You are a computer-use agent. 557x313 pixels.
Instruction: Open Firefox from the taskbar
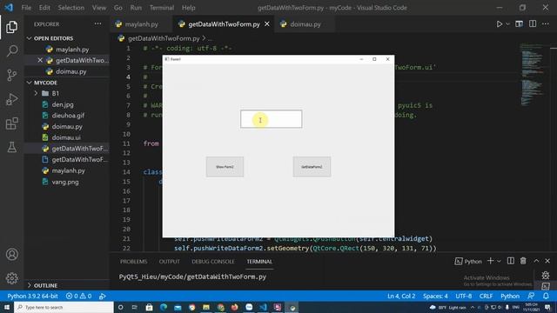coord(234,307)
